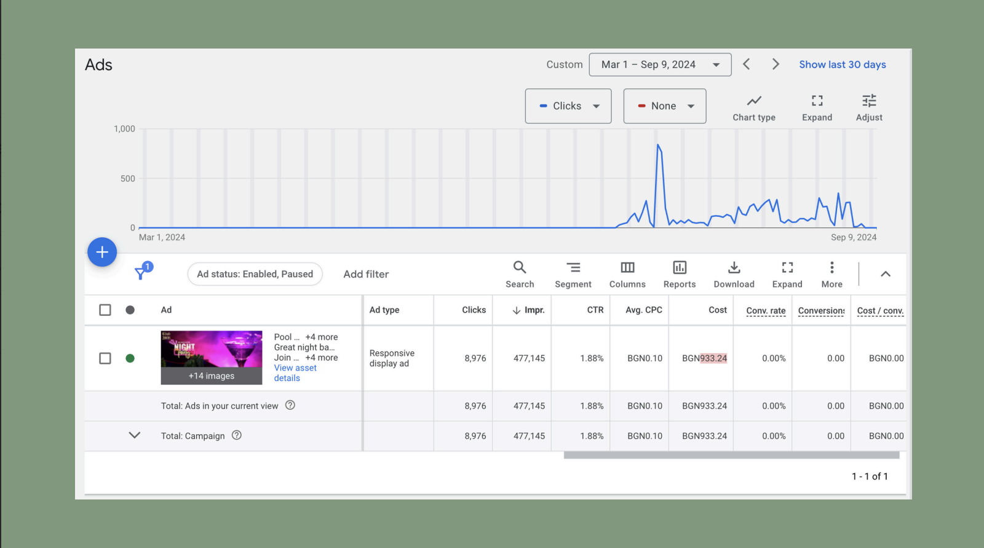Sort table by Impr. column header
This screenshot has height=548, width=984.
pyautogui.click(x=534, y=310)
